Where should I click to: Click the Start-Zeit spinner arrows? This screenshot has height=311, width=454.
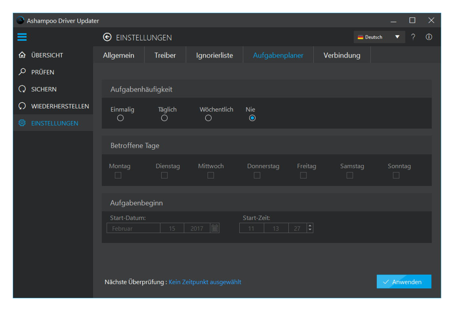click(x=310, y=228)
